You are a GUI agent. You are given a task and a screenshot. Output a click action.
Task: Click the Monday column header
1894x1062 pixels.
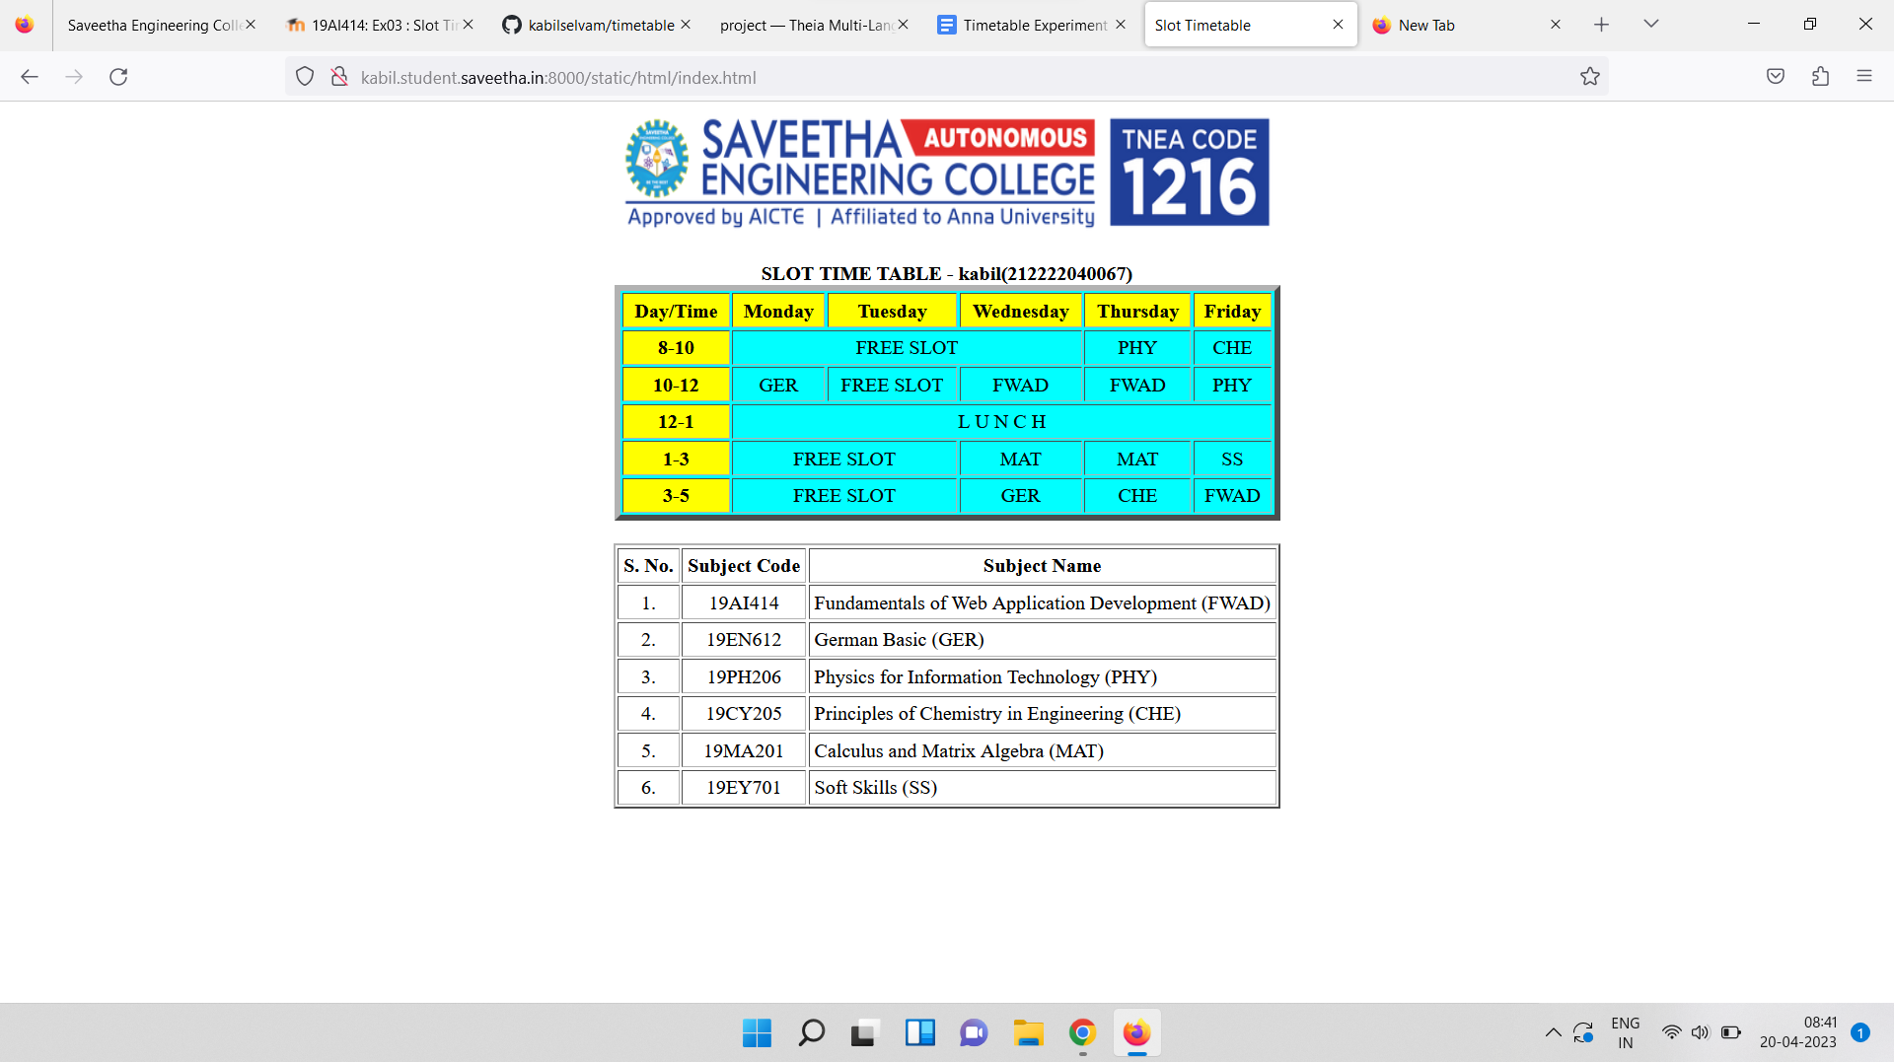coord(778,312)
